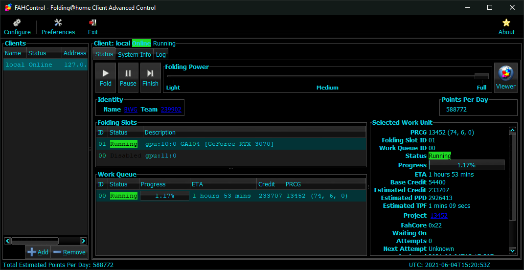Image resolution: width=524 pixels, height=270 pixels.
Task: Click the FahCore value 0x22
Action: click(435, 225)
